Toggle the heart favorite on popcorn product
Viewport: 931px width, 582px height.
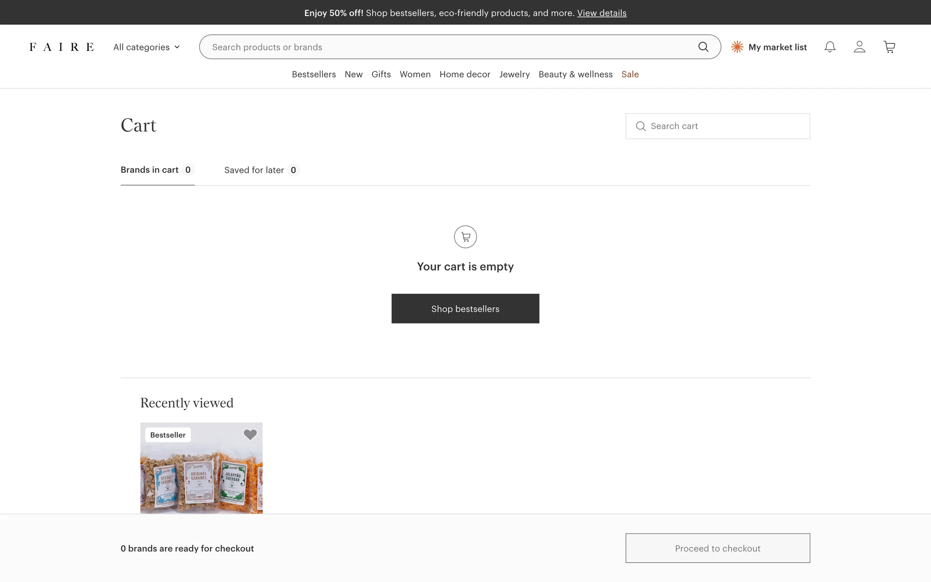point(250,435)
